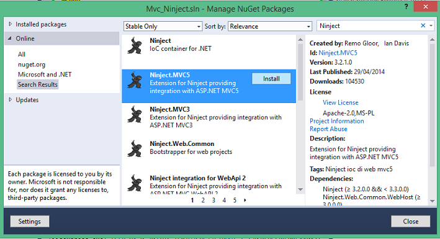Open the Stable Only dropdown
This screenshot has height=239, width=440.
click(163, 27)
